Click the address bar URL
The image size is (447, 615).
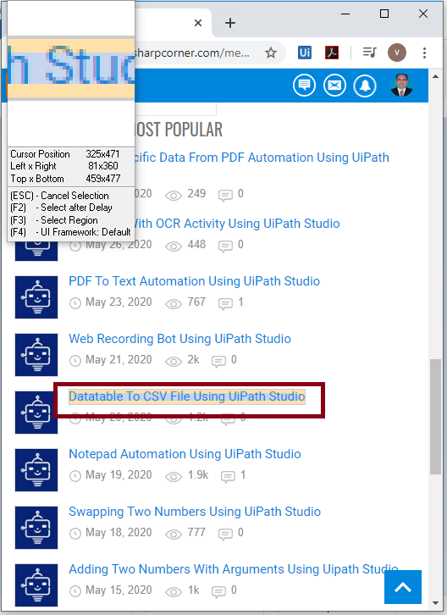tap(192, 53)
